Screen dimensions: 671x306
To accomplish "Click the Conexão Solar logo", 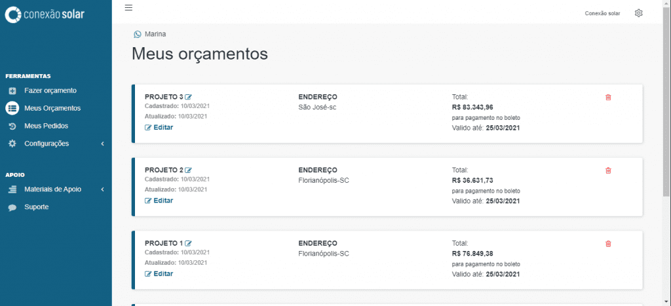I will 45,14.
